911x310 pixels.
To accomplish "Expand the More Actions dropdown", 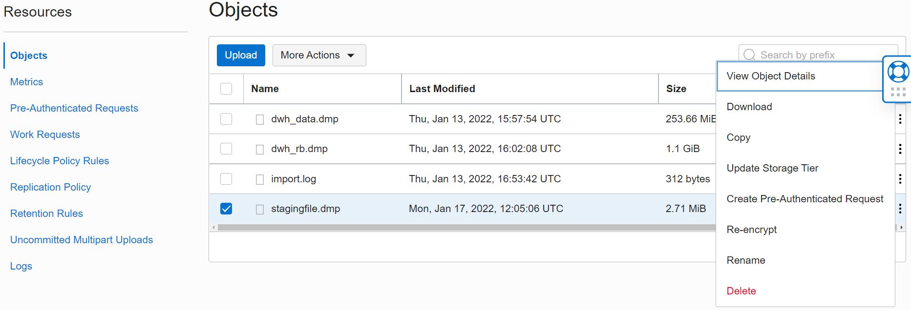I will tap(319, 56).
